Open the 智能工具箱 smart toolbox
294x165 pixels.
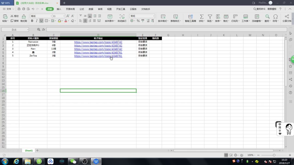190,17
